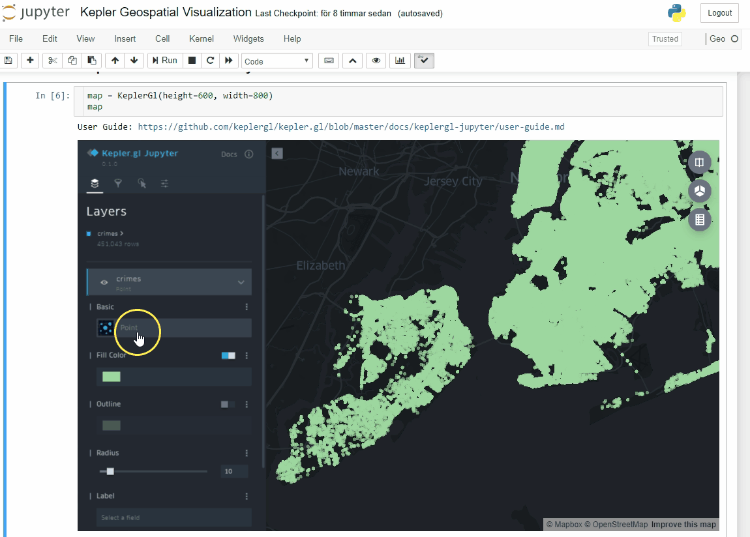Open the Point layer type selector
Screen dimensions: 750x537
[x=173, y=328]
